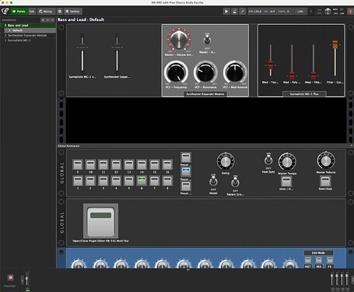Click the red panic alert icon
The image size is (354, 292).
coord(350,12)
